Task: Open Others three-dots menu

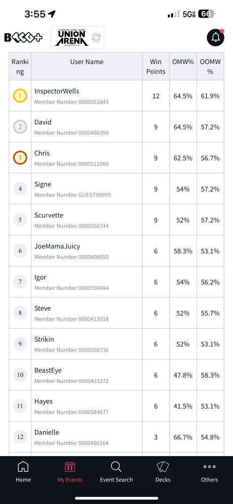Action: 209,467
